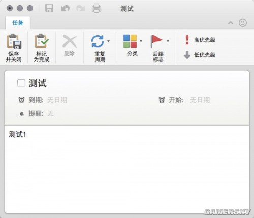
Task: Print the task using the printer icon
Action: [97, 8]
